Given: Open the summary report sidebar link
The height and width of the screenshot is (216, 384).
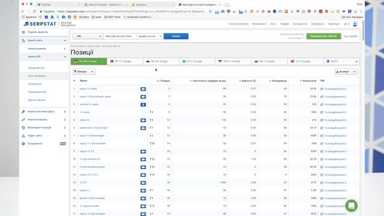Looking at the screenshot, I should tap(36, 68).
